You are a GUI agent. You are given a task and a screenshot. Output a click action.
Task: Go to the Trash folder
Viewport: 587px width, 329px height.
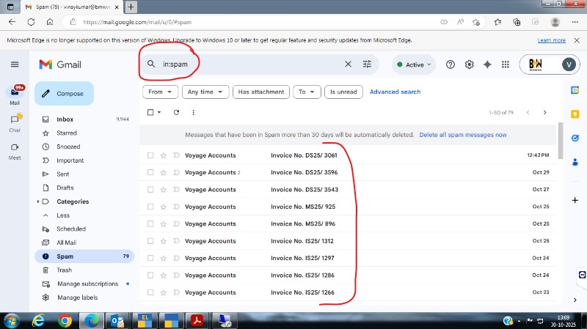(65, 270)
